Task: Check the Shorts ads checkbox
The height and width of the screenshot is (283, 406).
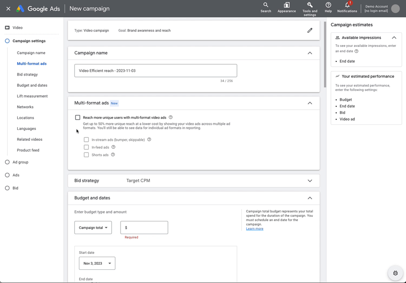Action: 86,155
